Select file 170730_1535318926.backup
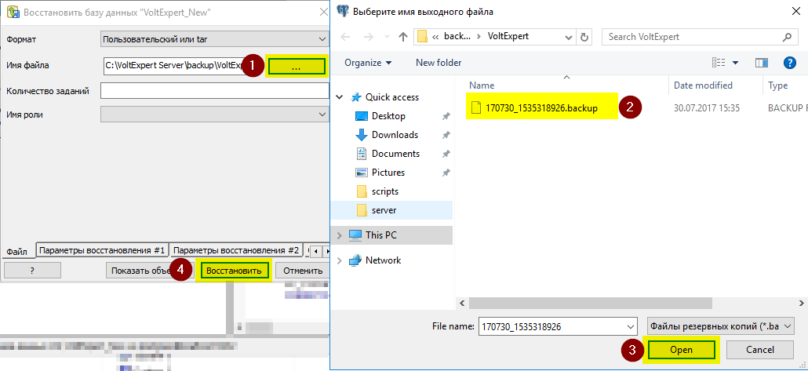 point(541,108)
